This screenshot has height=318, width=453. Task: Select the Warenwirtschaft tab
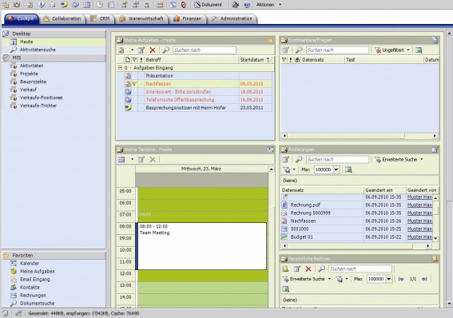pos(141,18)
